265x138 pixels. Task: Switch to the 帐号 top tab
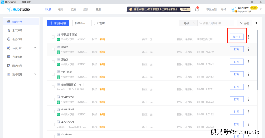[x=60, y=10]
